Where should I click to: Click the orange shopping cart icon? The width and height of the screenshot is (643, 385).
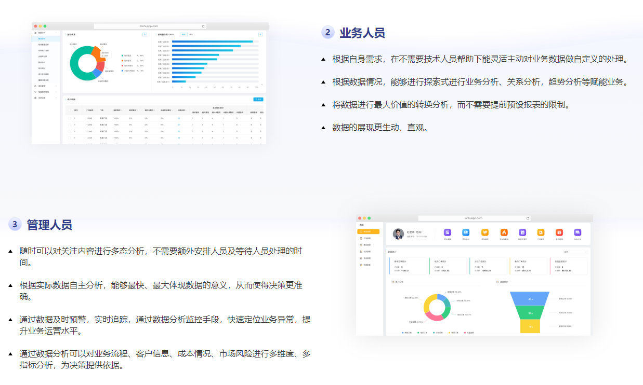tap(485, 232)
